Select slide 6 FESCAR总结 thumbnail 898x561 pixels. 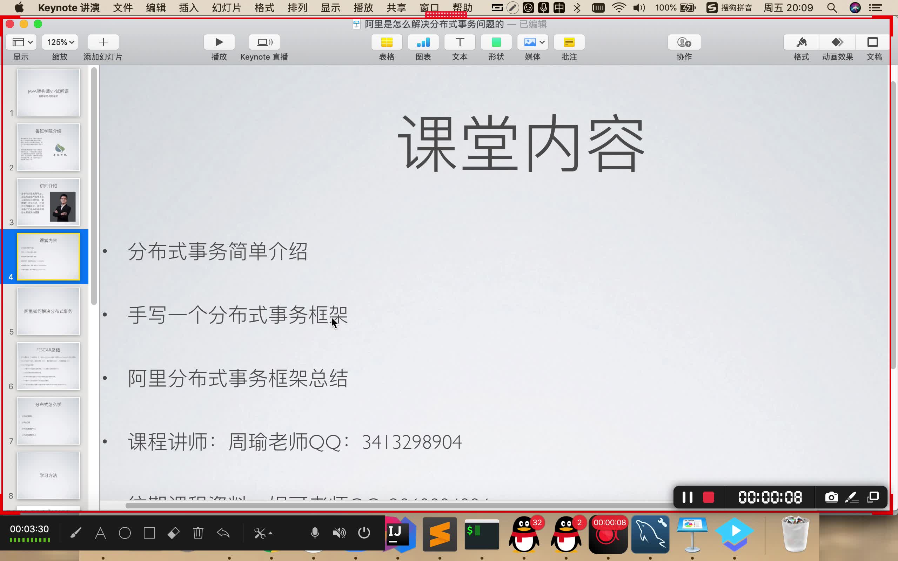48,366
